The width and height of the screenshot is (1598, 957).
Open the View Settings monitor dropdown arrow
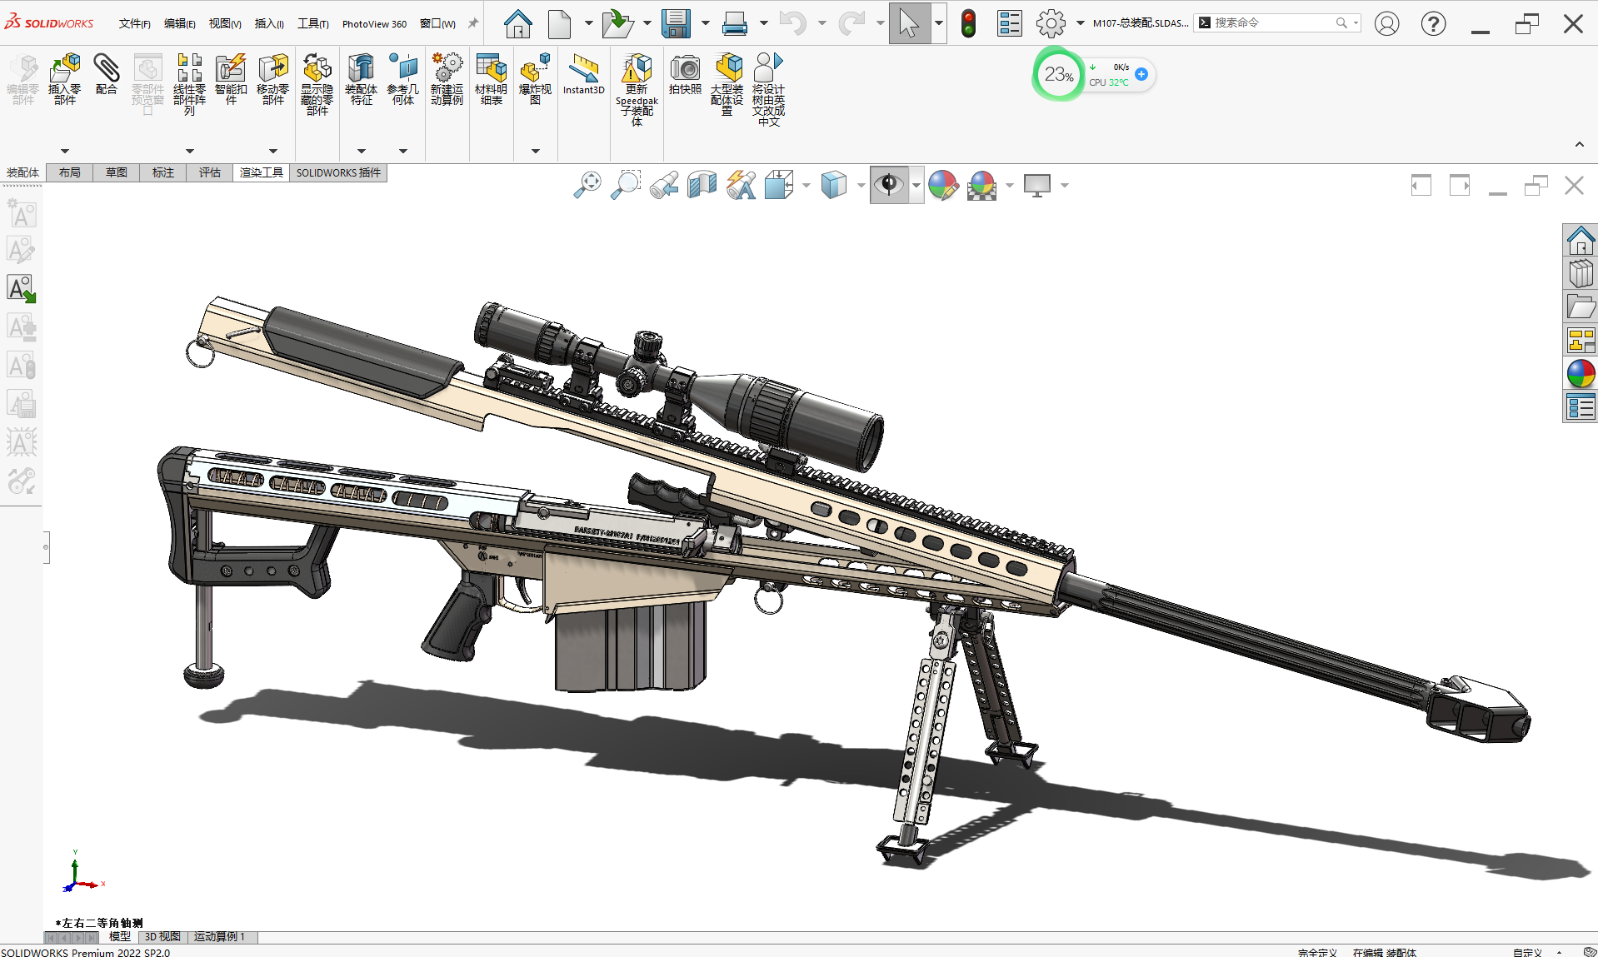click(x=1065, y=185)
